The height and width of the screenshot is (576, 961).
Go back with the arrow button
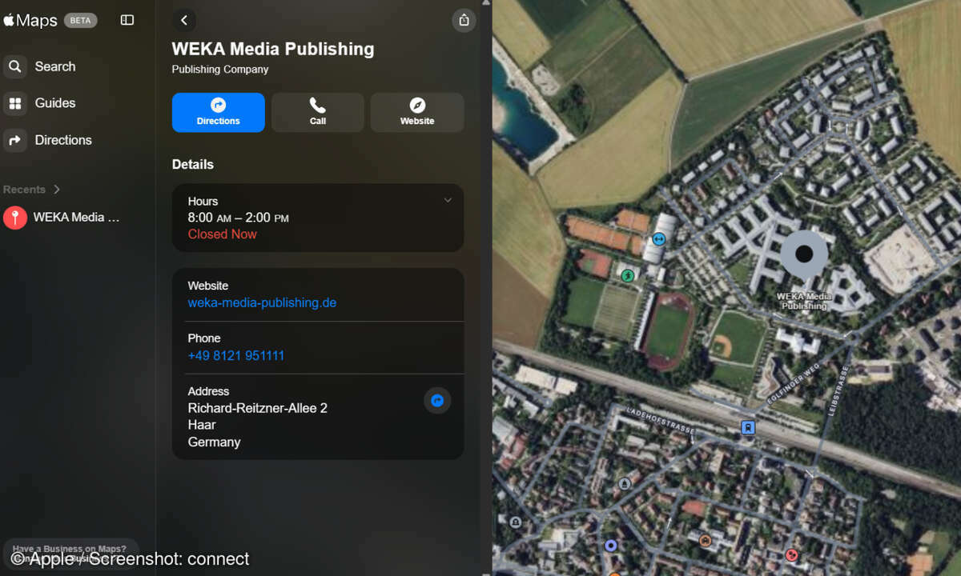(184, 20)
